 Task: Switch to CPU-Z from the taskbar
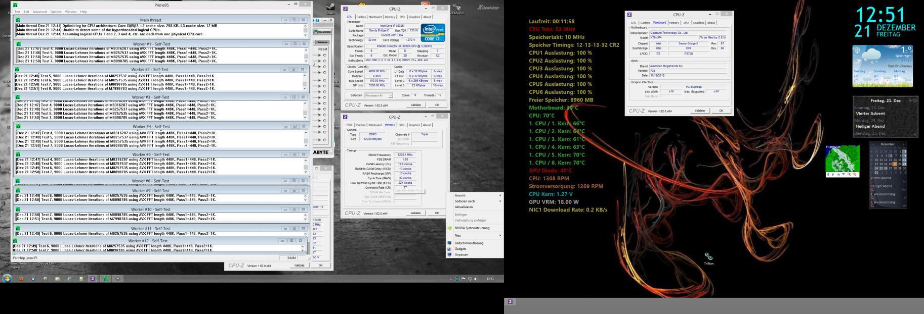click(93, 278)
